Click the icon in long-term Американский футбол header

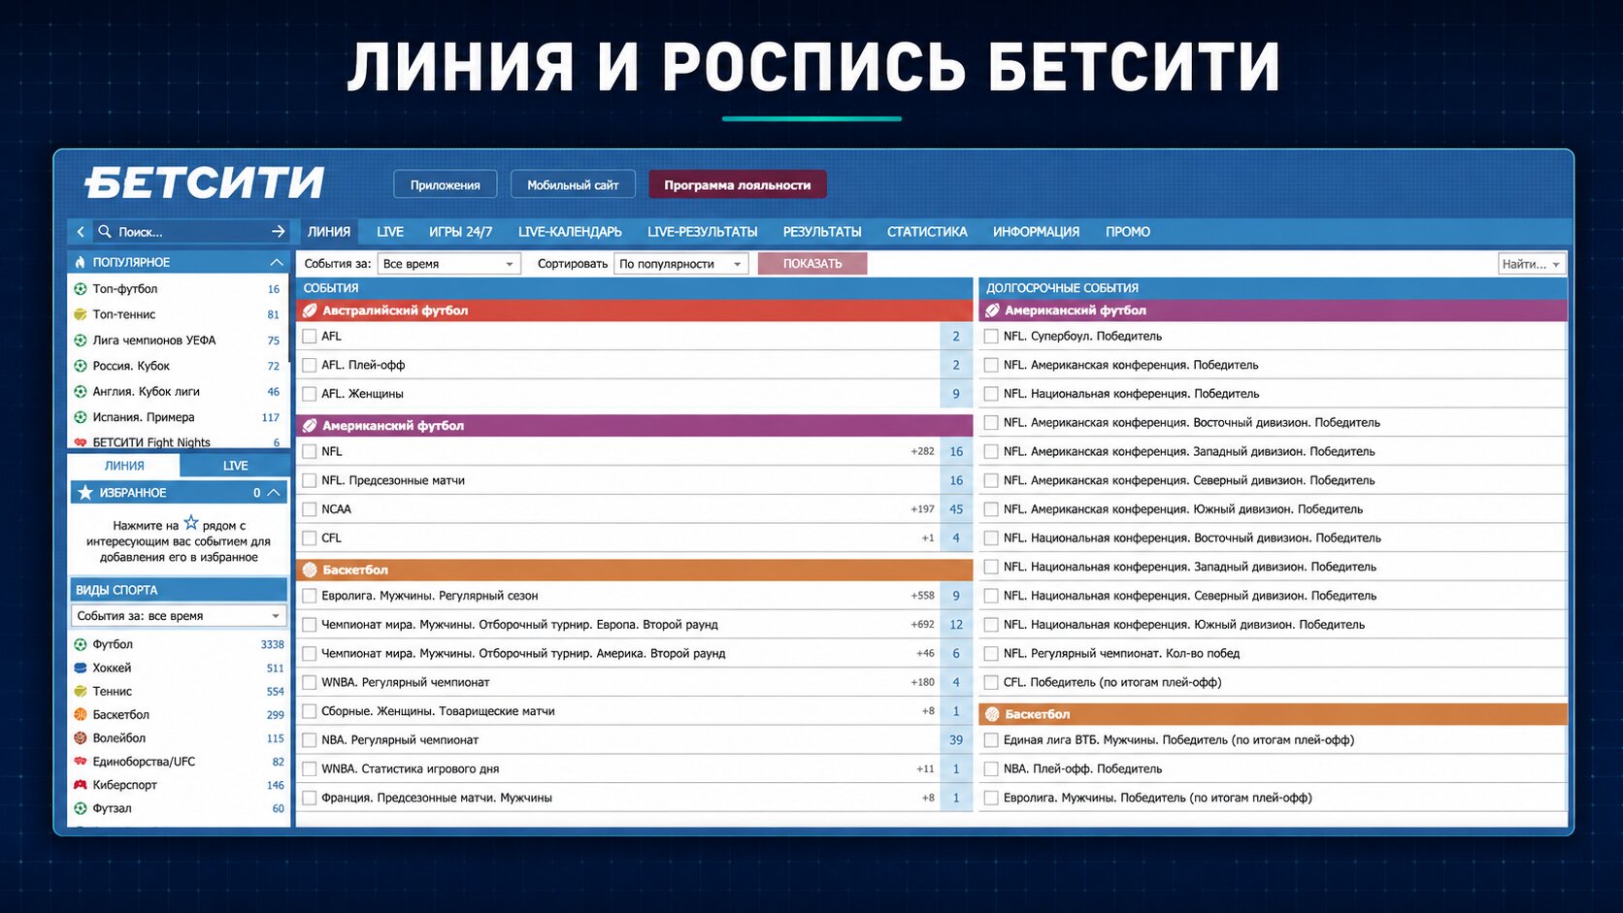992,310
